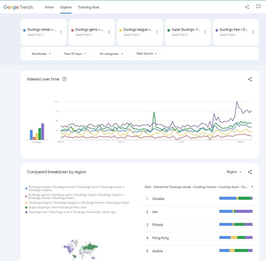
Task: Click the Compared breakdown by region heading
Action: pyautogui.click(x=56, y=172)
